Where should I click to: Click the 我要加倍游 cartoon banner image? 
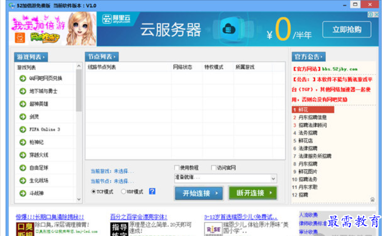pyautogui.click(x=52, y=29)
